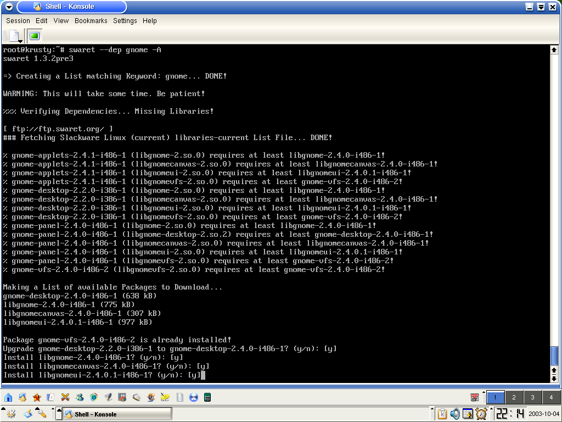Screen dimensions: 562x422
Task: Launch the blue round MPlayer panel icon
Action: [194, 397]
